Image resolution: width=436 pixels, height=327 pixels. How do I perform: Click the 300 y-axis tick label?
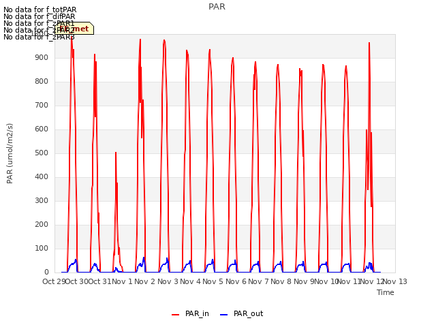tap(42, 201)
